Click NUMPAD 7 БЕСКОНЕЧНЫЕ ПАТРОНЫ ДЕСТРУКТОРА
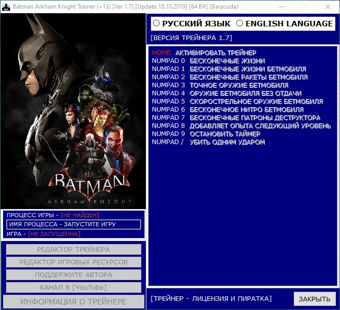Viewport: 340px width, 310px height. [236, 118]
